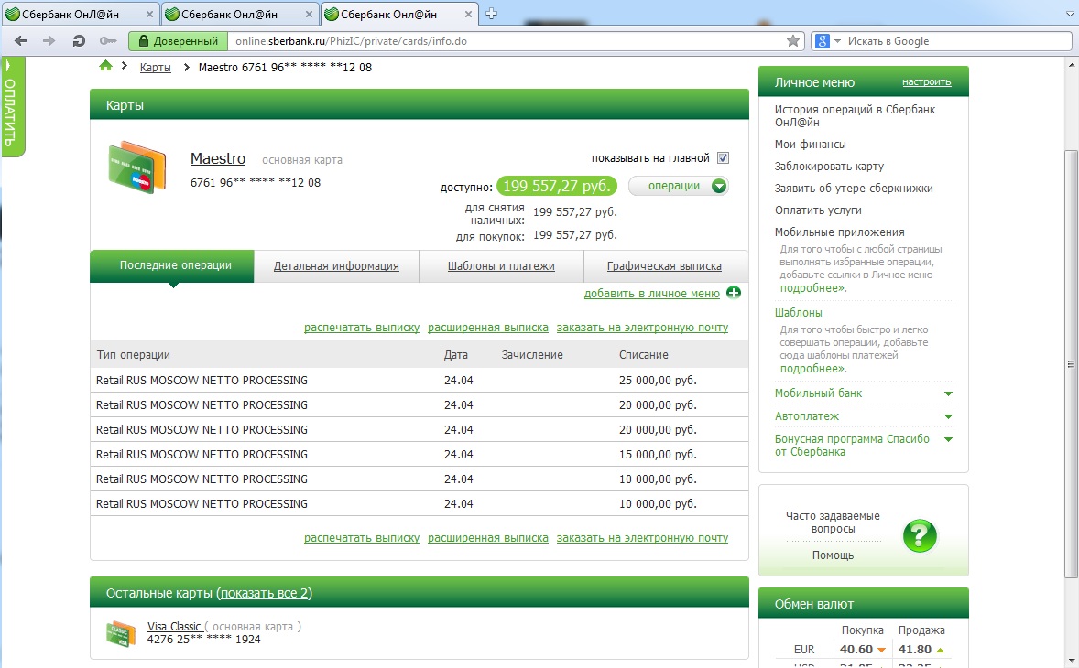Click добавить в личное меню link

point(651,294)
